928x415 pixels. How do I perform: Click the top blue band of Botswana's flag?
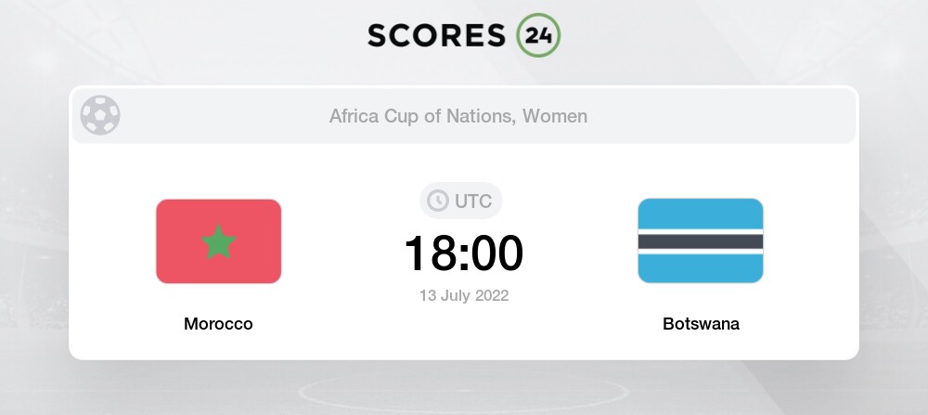(701, 212)
